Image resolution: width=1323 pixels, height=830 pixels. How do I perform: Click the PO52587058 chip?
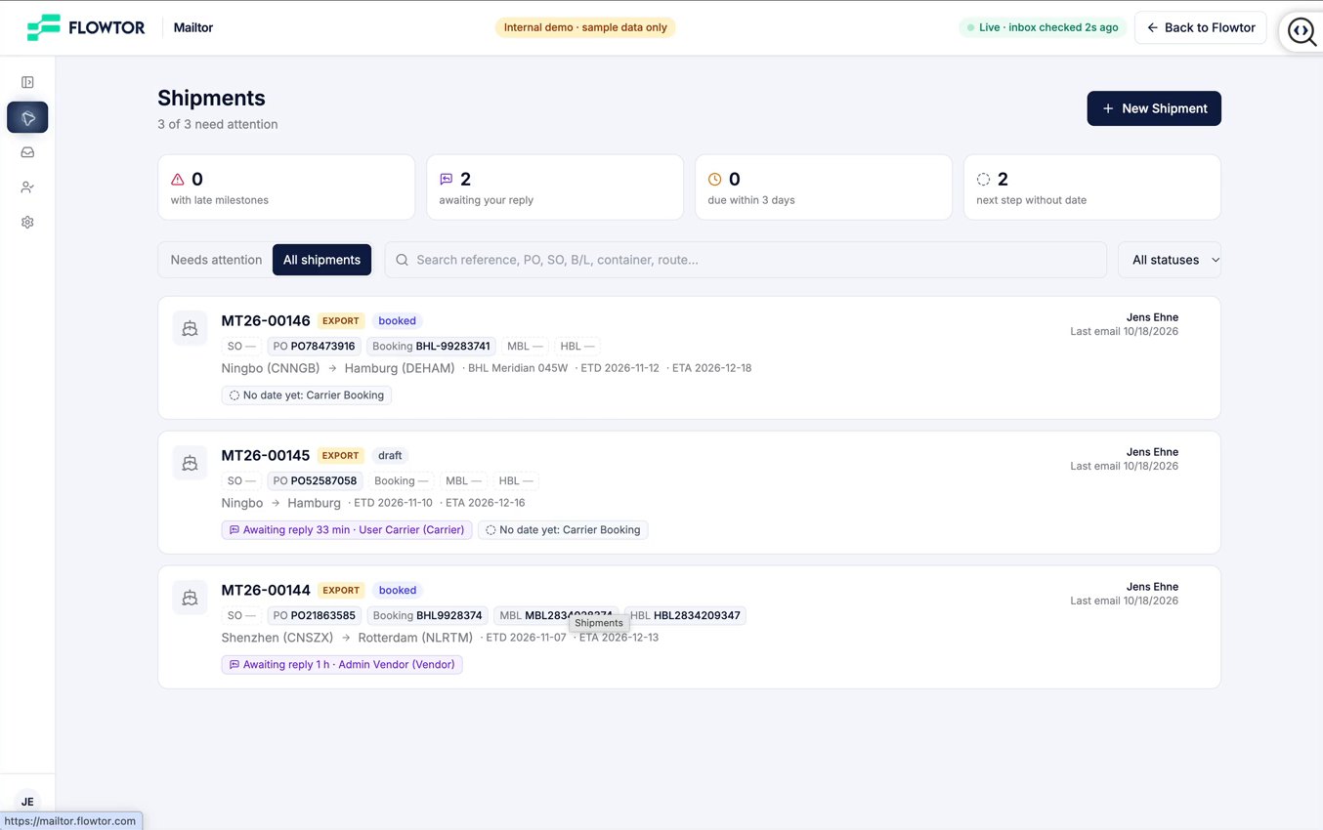(316, 480)
